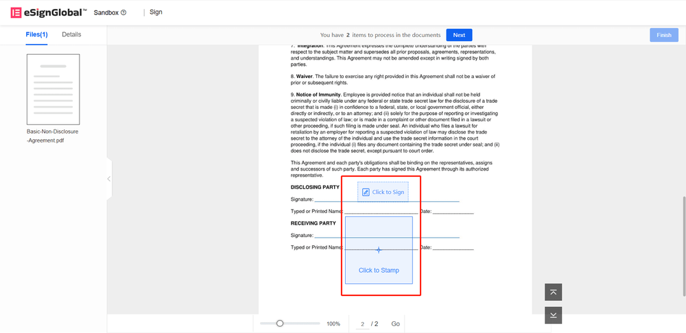This screenshot has width=686, height=333.
Task: Click the Click to Stamp field
Action: (x=379, y=270)
